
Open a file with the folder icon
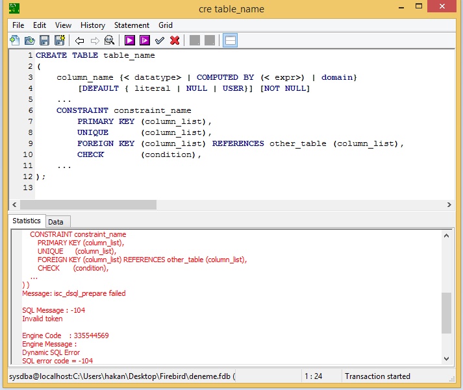coord(29,40)
